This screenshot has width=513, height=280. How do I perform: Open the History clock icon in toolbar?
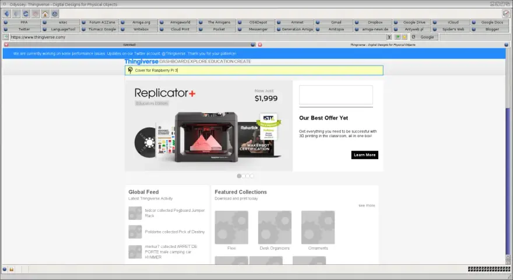[x=55, y=14]
